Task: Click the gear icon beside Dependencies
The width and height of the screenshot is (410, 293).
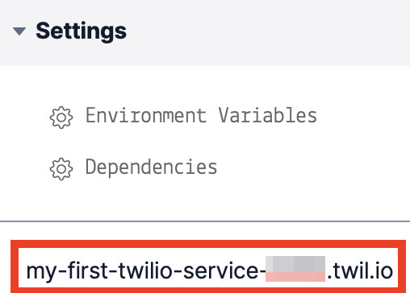Action: [61, 169]
